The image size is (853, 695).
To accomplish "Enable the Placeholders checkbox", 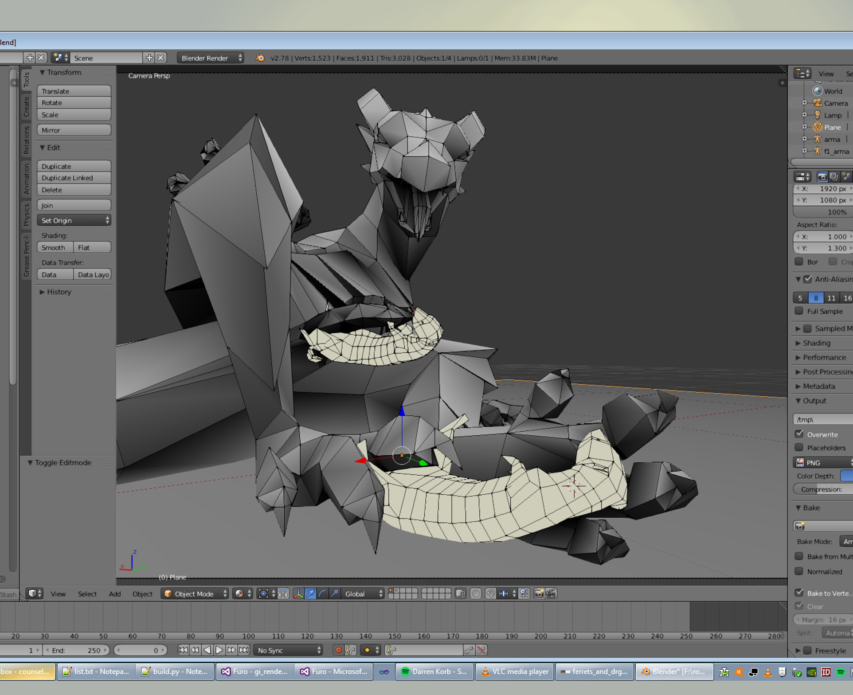I will (799, 448).
